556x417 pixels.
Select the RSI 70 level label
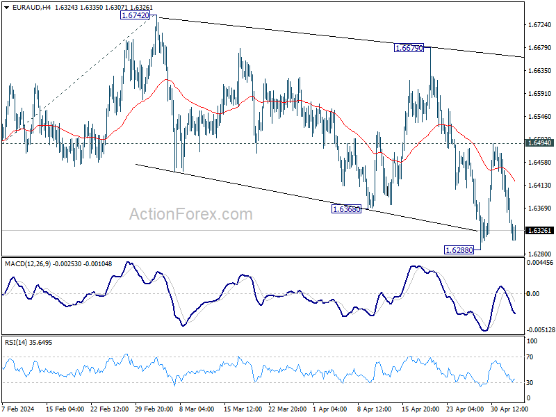tap(530, 357)
